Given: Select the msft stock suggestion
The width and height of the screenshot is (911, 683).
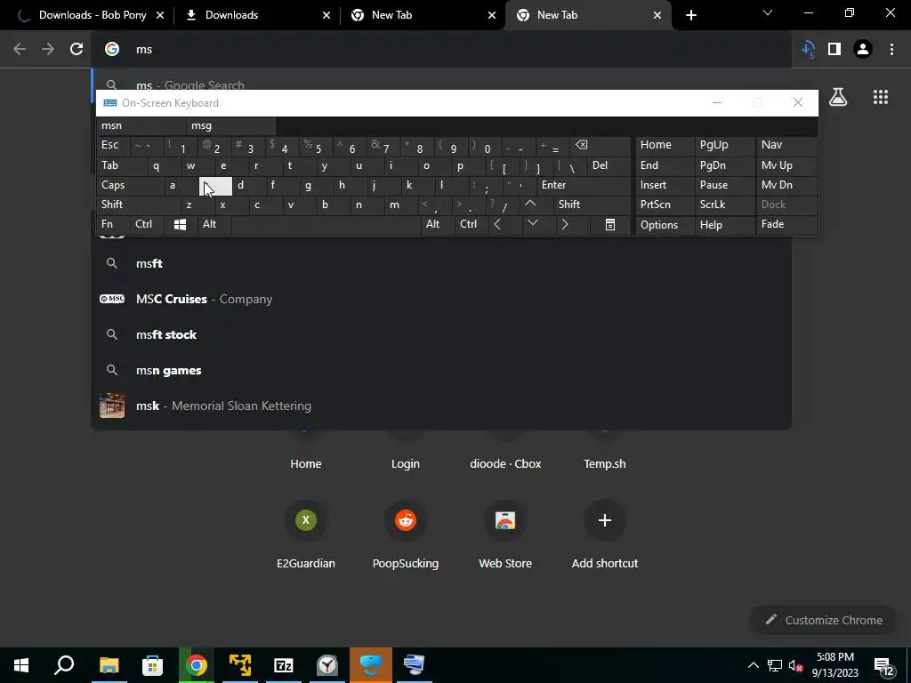Looking at the screenshot, I should [x=441, y=334].
